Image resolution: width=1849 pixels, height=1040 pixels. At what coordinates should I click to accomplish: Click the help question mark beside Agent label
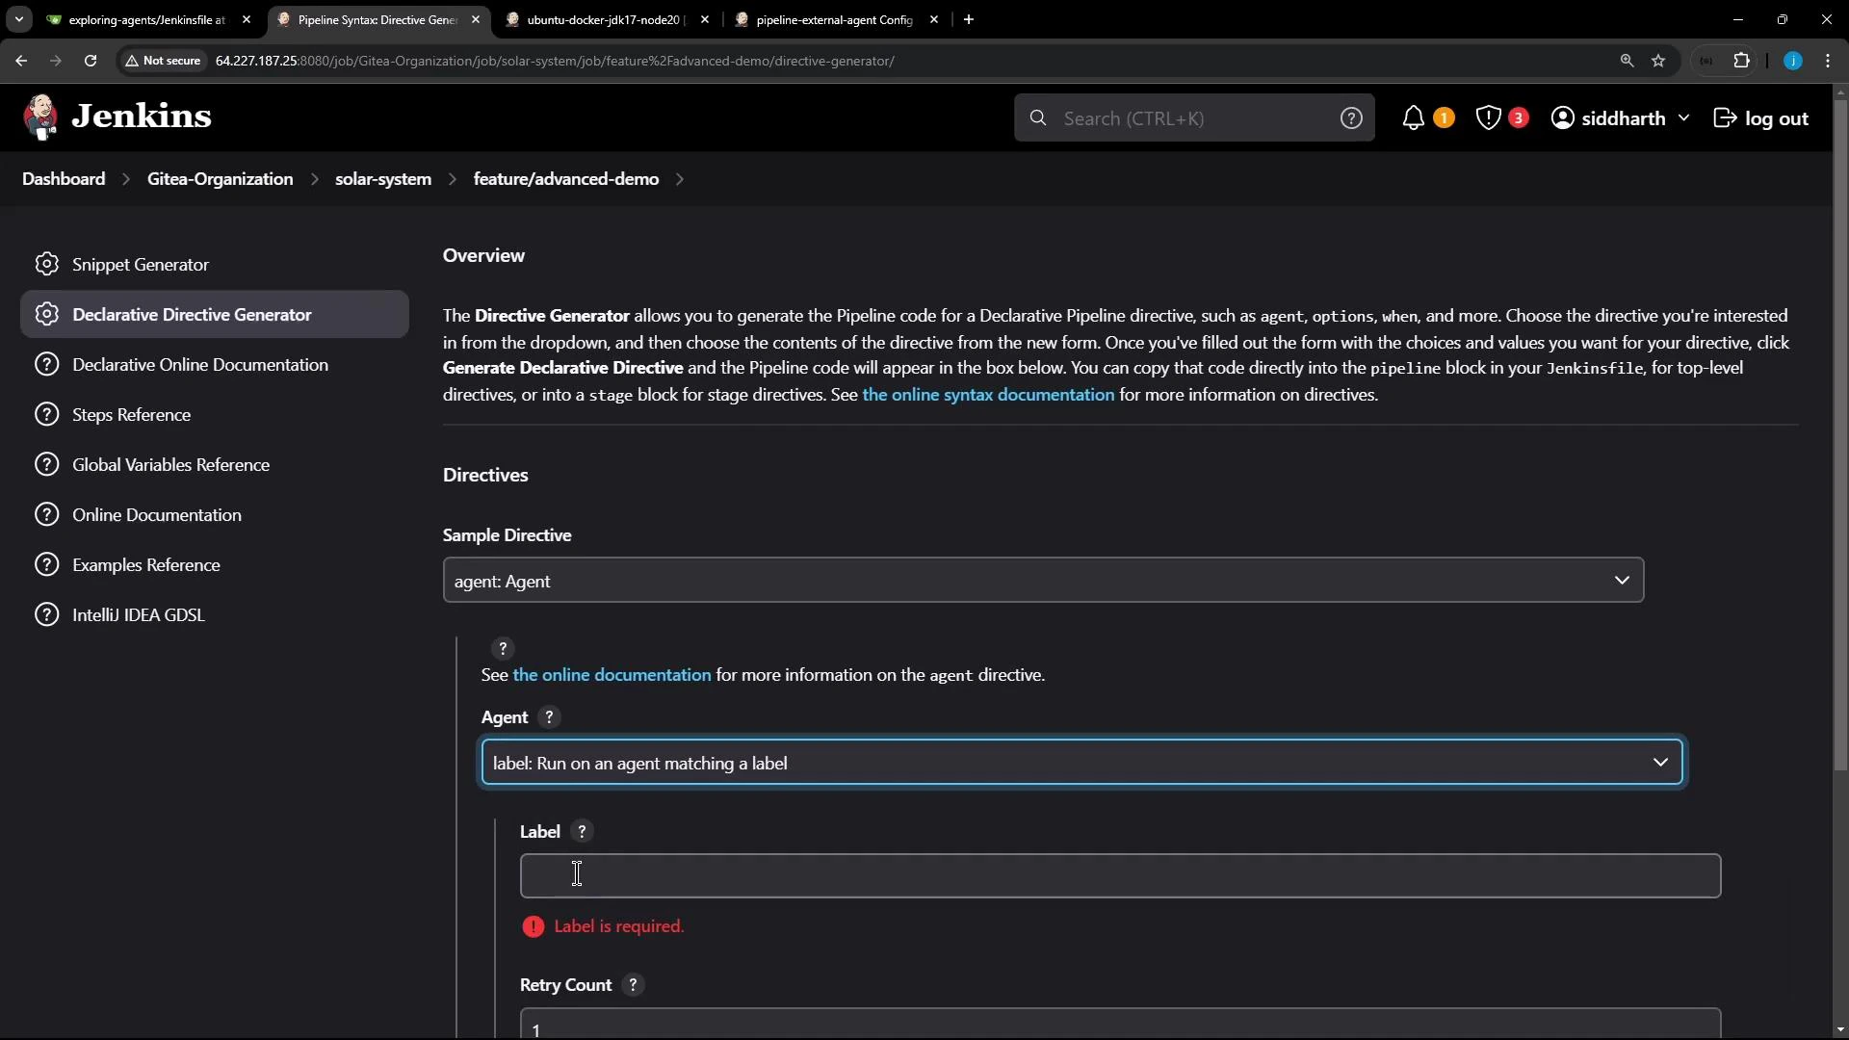tap(548, 717)
